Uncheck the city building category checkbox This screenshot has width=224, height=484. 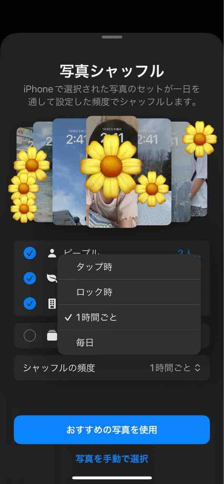point(30,304)
